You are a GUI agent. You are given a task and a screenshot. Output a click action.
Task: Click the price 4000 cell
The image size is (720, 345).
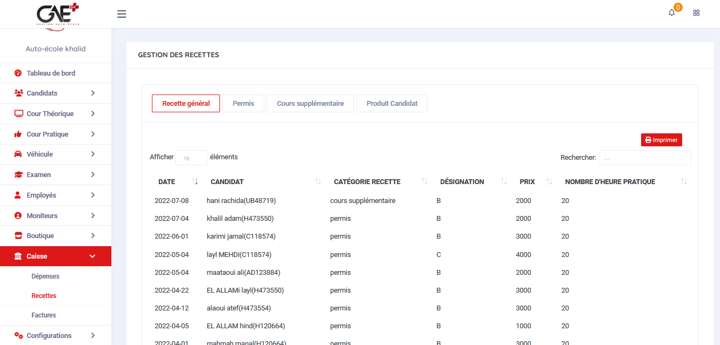point(523,254)
